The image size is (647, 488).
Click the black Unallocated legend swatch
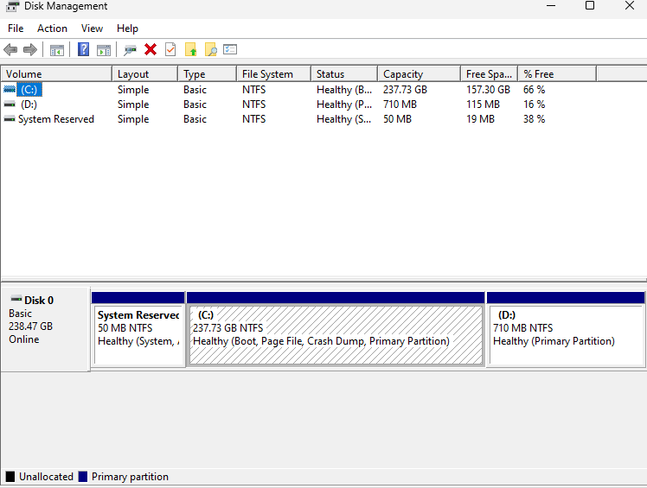coord(10,477)
